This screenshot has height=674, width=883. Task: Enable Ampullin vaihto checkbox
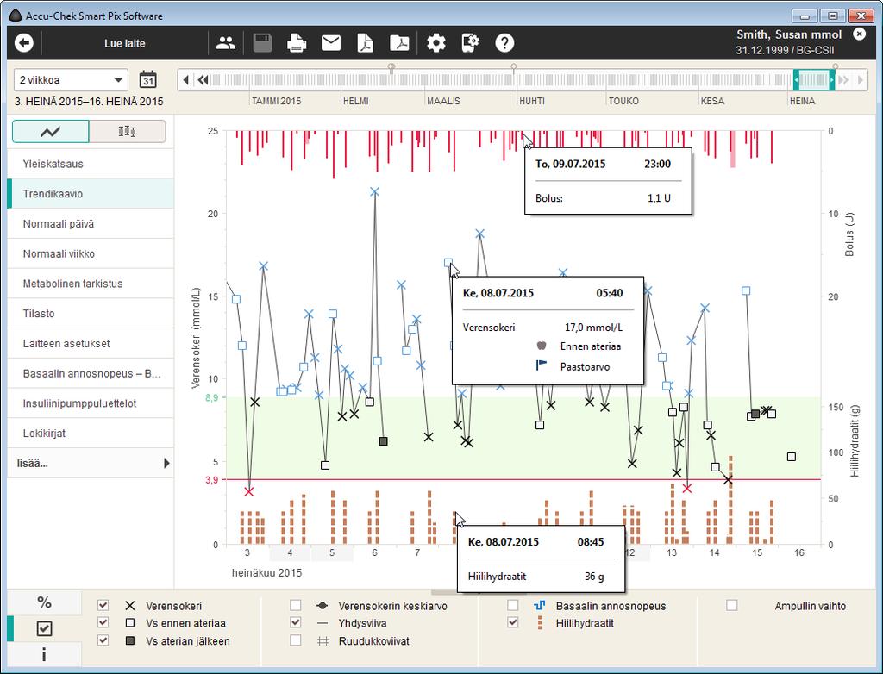(731, 605)
